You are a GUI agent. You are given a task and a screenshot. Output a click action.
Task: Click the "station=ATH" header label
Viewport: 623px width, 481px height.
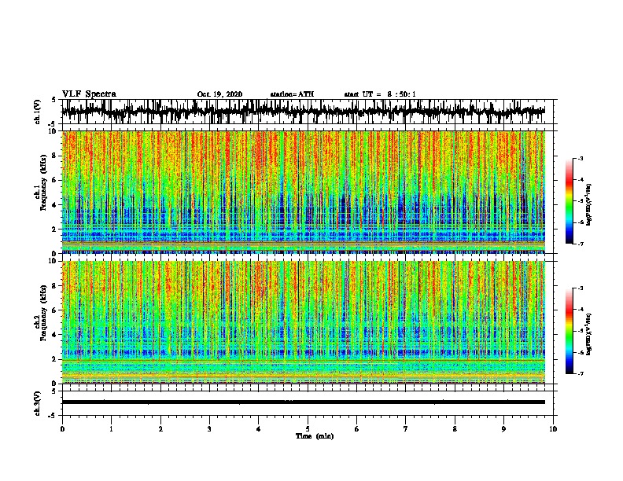tap(292, 94)
